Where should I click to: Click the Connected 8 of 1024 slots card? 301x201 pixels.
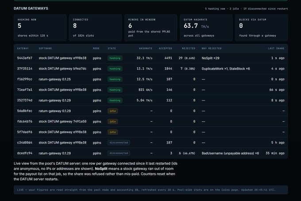pos(96,27)
